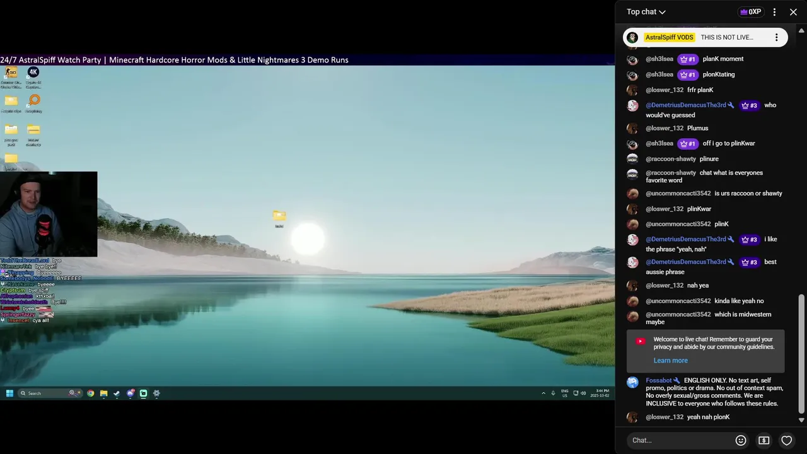Click the chat scrollbar down arrow

[x=801, y=420]
